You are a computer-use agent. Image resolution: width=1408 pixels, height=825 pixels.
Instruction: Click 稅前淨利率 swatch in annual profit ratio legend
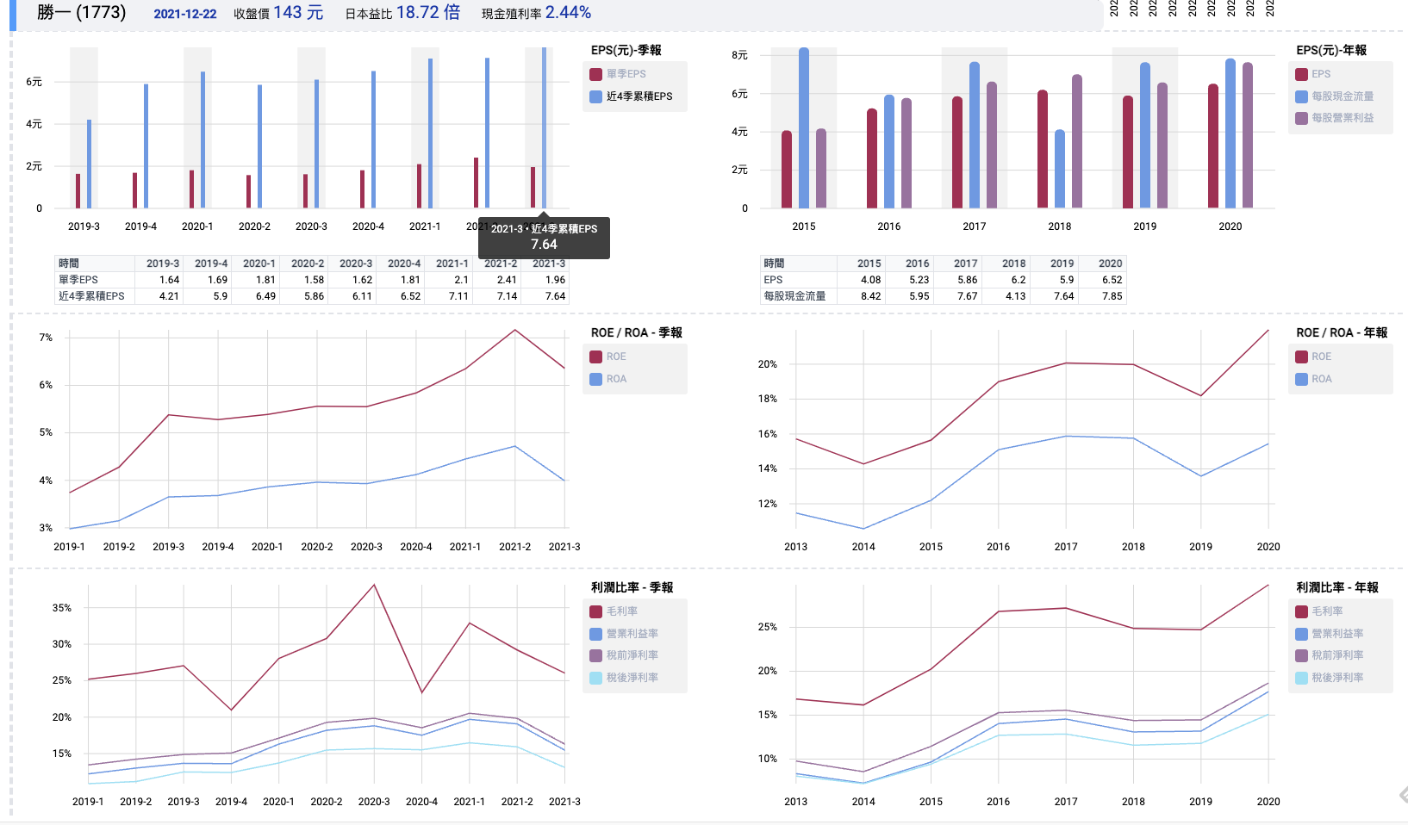[x=1302, y=655]
